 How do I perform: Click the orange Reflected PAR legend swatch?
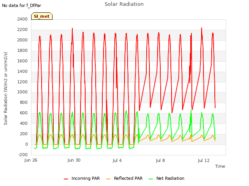click(x=108, y=179)
